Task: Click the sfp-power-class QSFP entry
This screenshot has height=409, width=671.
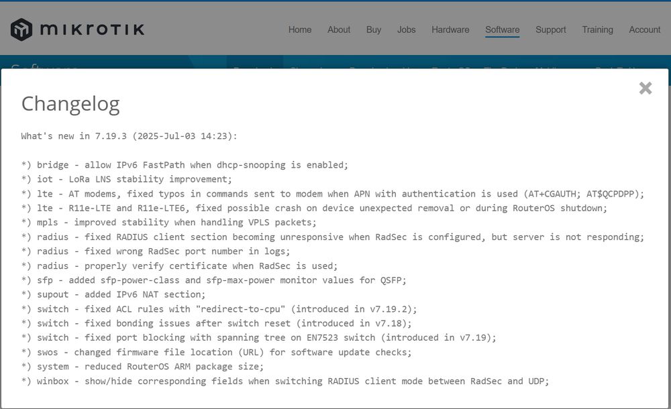Action: pos(214,280)
